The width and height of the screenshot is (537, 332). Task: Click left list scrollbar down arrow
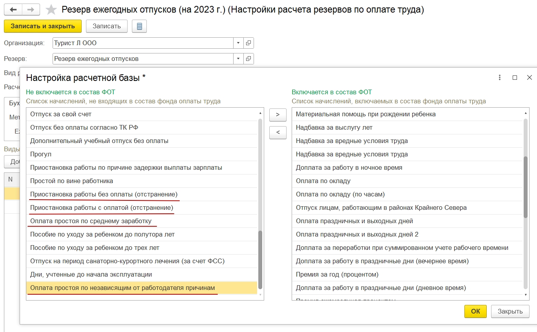pyautogui.click(x=260, y=294)
